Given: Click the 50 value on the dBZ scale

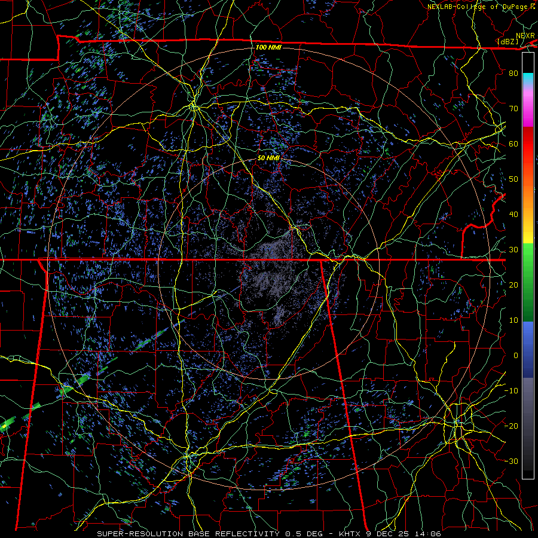Looking at the screenshot, I should (513, 179).
